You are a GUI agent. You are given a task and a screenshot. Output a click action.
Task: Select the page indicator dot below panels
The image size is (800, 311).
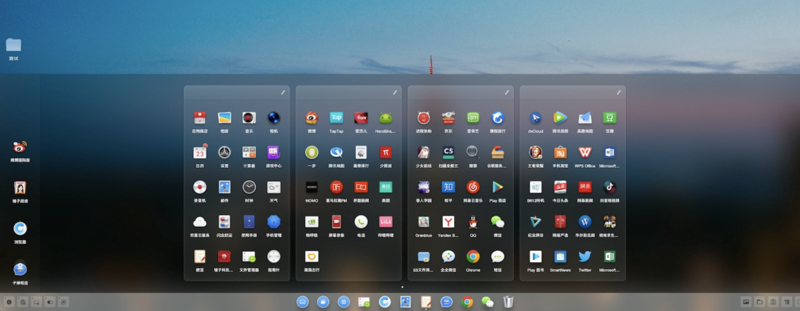point(402,287)
